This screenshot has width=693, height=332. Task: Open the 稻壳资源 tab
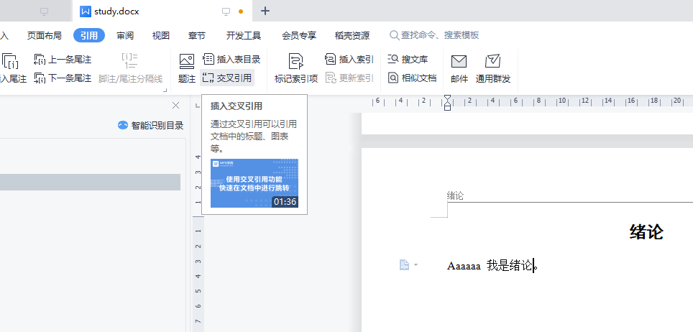point(352,35)
